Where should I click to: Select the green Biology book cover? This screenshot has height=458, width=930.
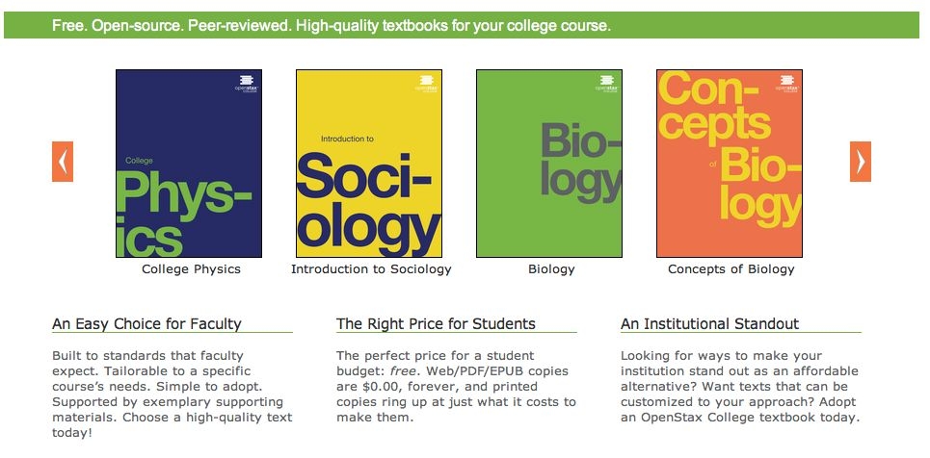(x=549, y=164)
